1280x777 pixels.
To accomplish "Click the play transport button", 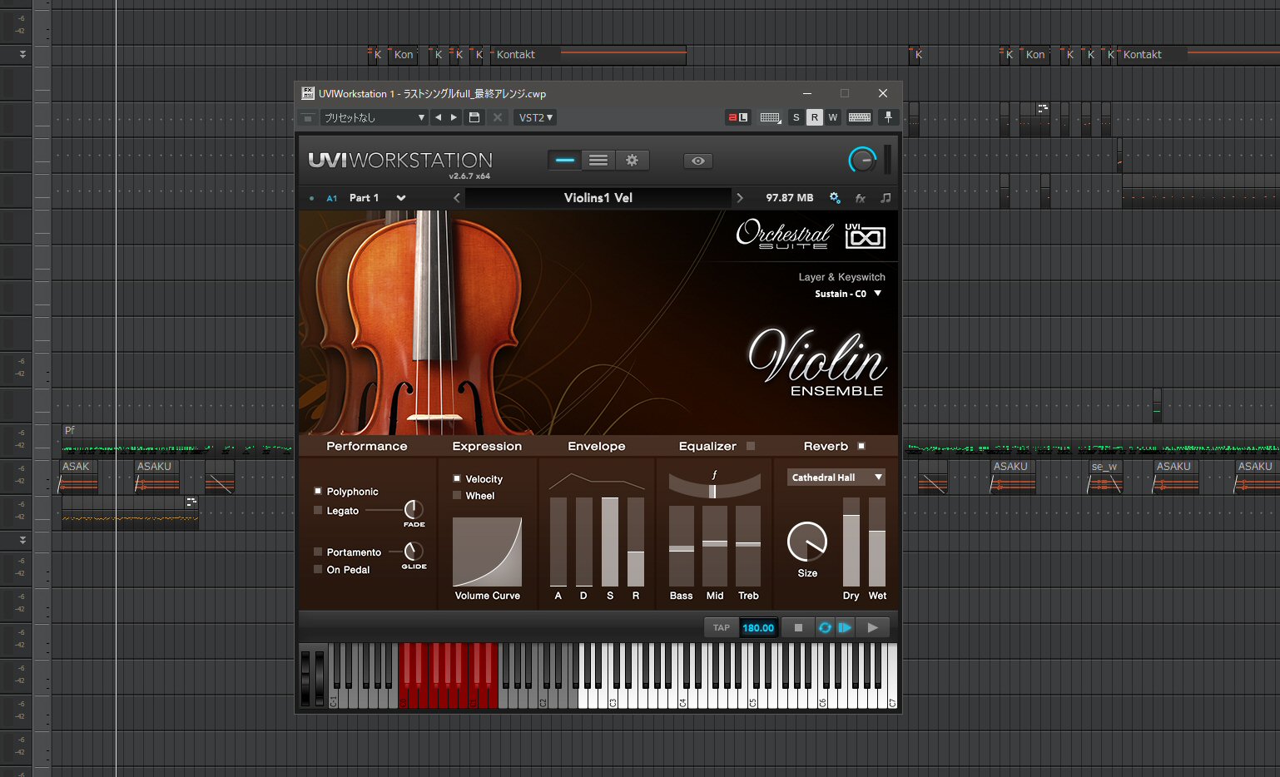I will pyautogui.click(x=872, y=628).
